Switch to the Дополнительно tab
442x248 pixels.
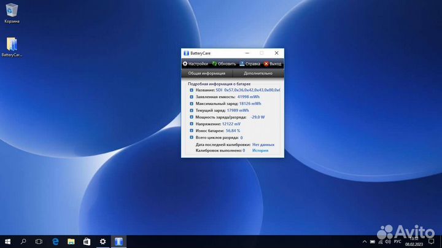(x=258, y=73)
